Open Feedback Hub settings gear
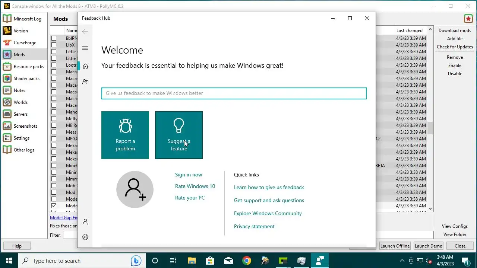This screenshot has height=268, width=477. (85, 237)
